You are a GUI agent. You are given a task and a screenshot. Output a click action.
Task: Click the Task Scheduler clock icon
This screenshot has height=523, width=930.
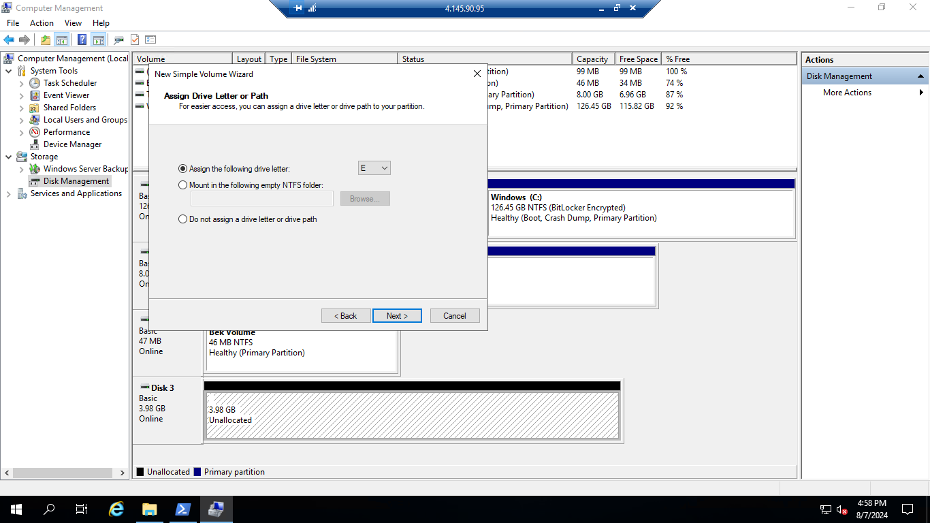click(x=35, y=83)
